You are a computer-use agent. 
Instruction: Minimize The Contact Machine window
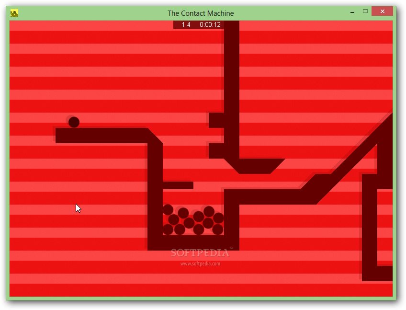(352, 11)
